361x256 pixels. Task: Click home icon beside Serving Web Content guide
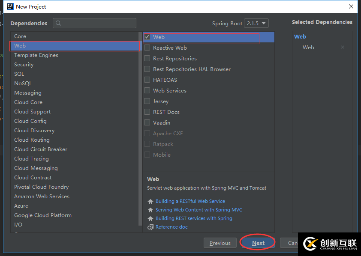(150, 210)
